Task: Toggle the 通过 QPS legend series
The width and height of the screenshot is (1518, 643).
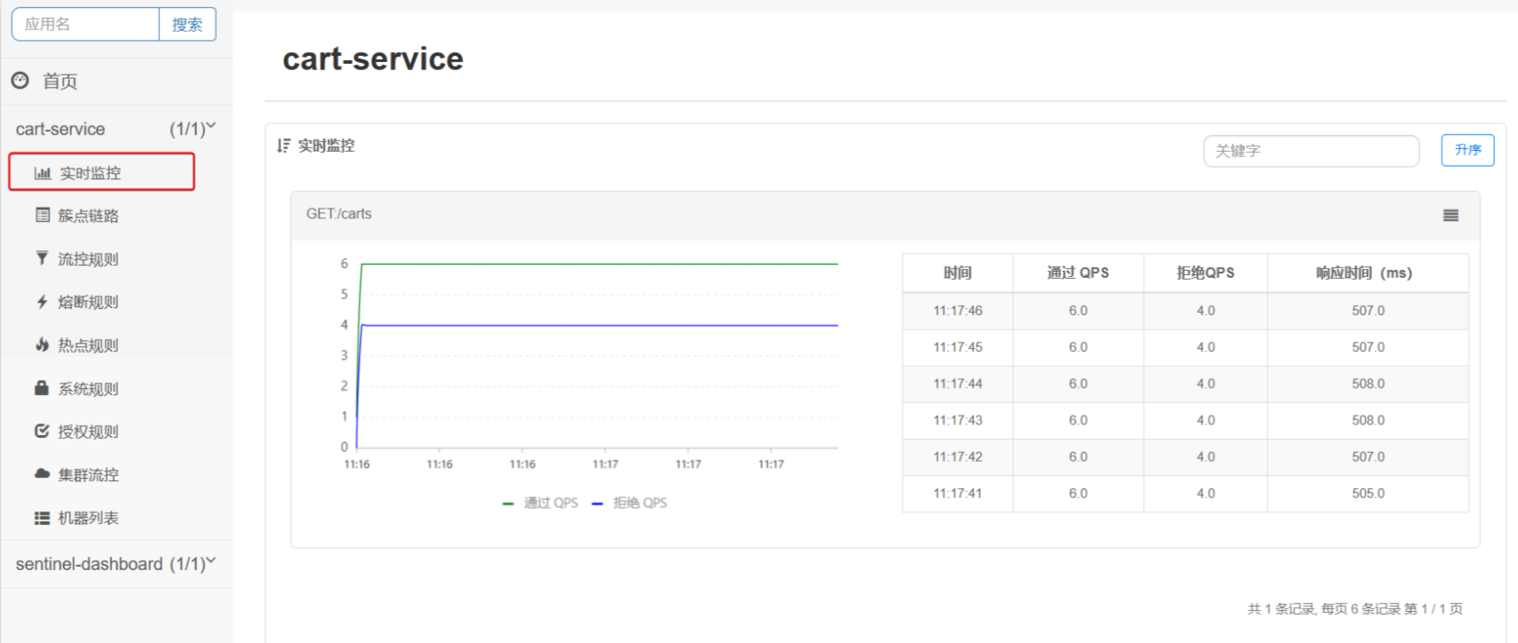Action: click(x=541, y=503)
